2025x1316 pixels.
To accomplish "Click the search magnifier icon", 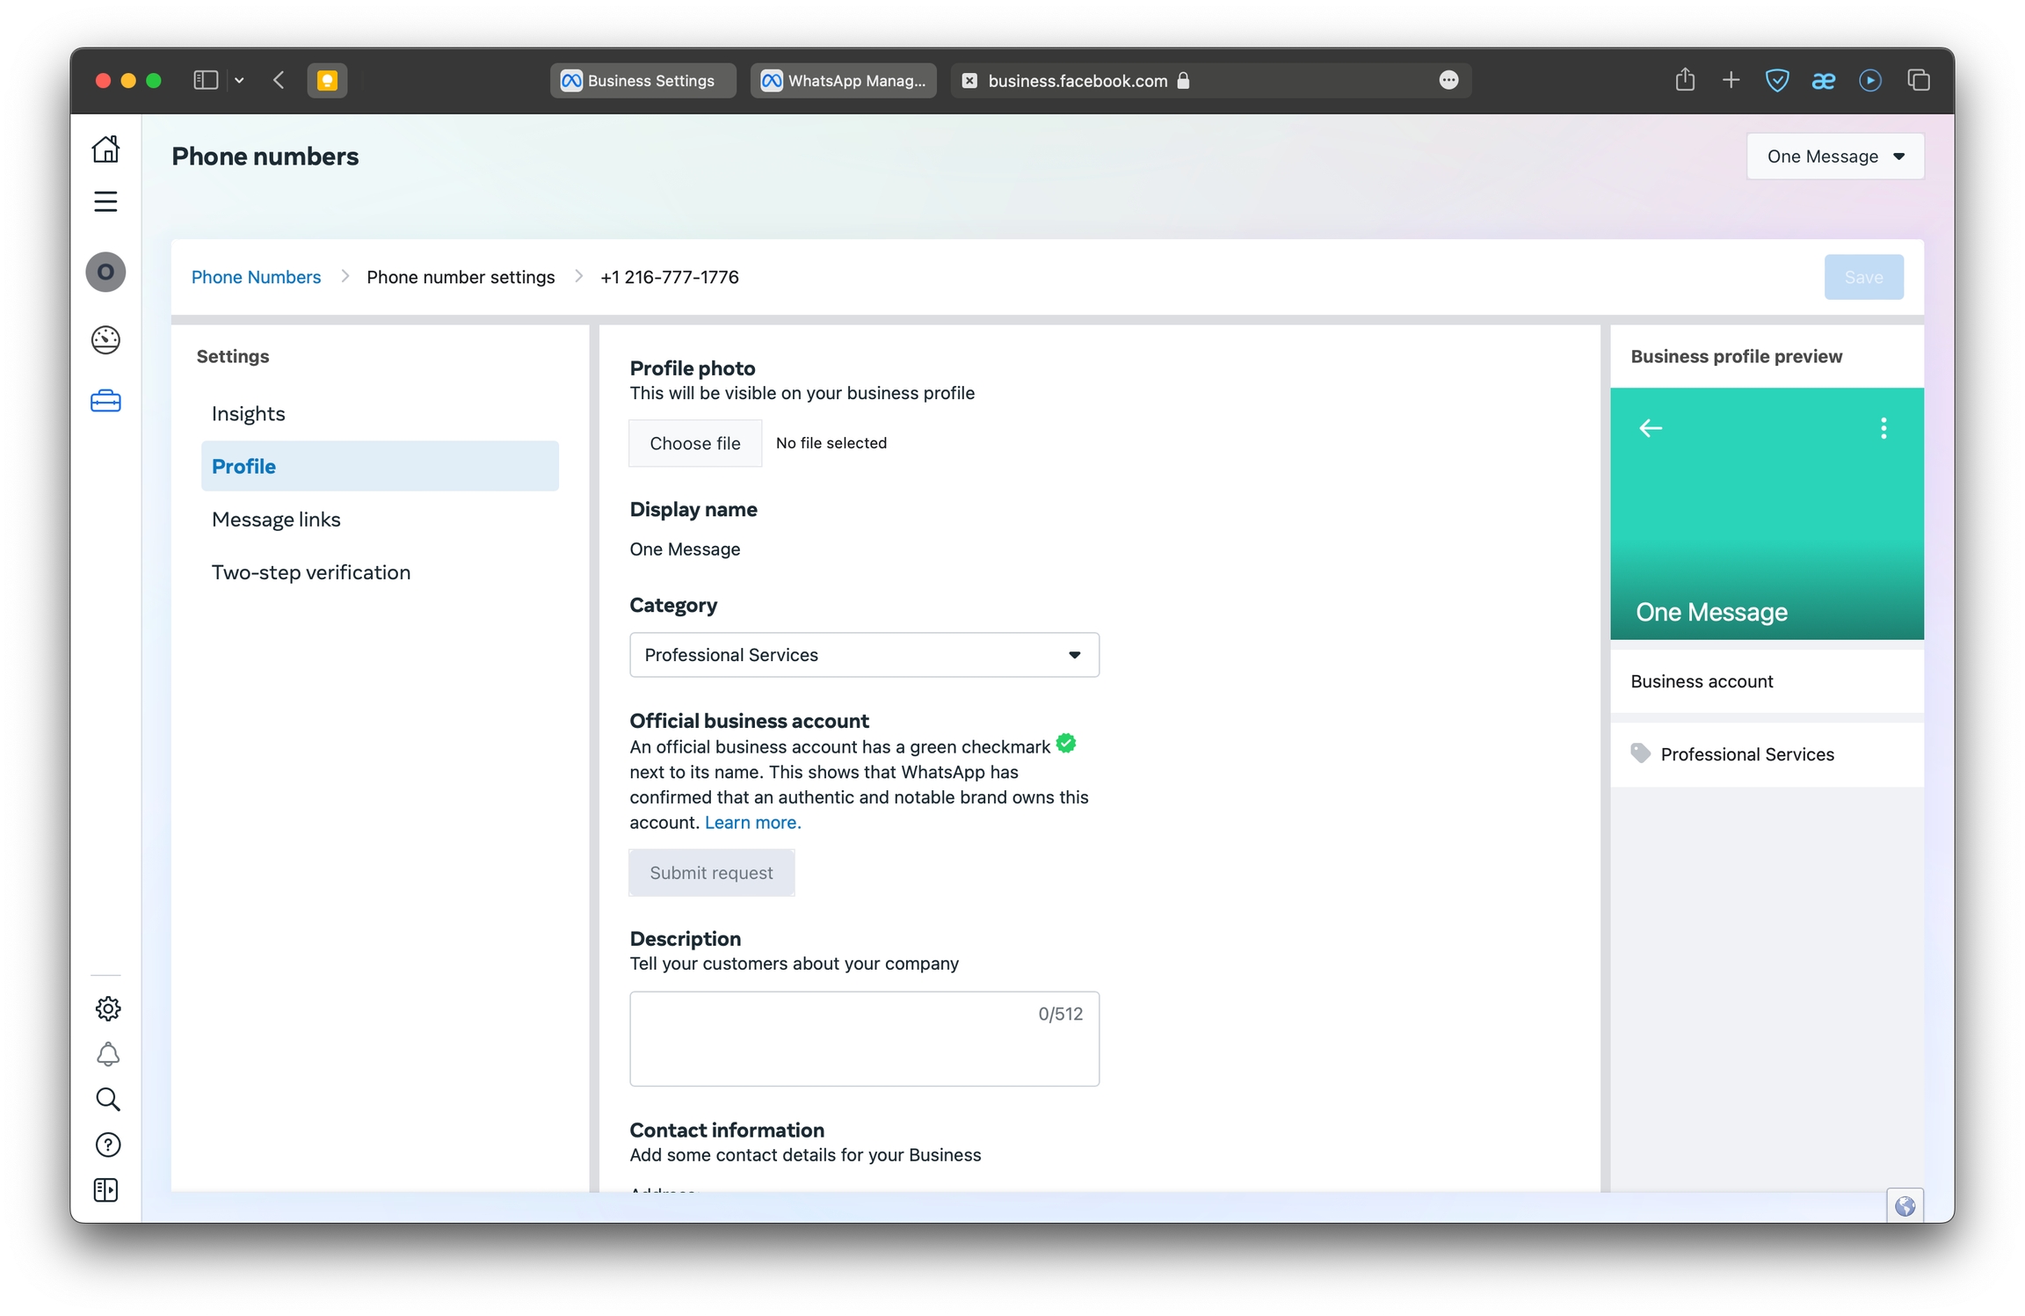I will 107,1099.
